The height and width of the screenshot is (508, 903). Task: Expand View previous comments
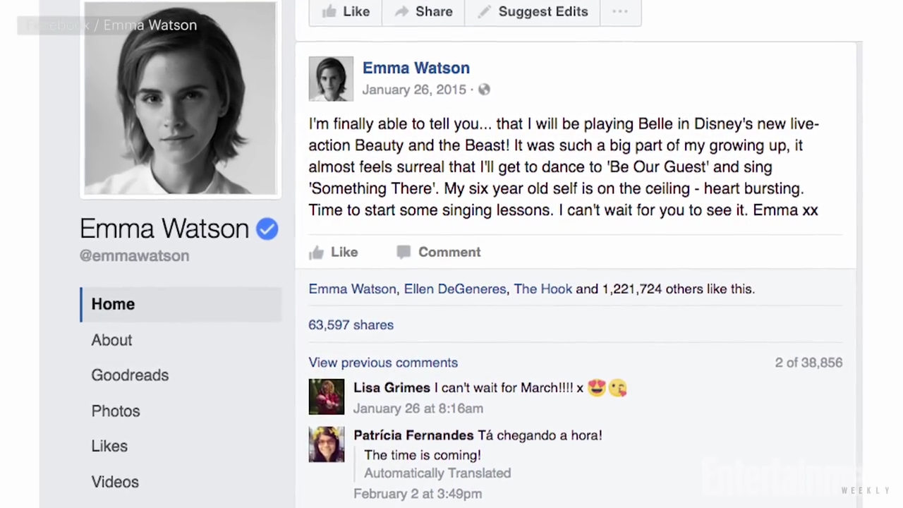pyautogui.click(x=383, y=363)
